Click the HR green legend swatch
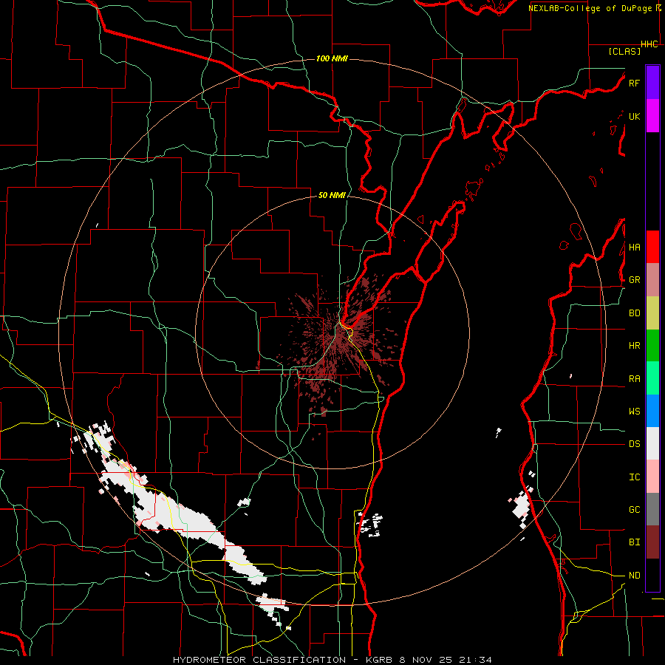This screenshot has width=665, height=665. (652, 345)
